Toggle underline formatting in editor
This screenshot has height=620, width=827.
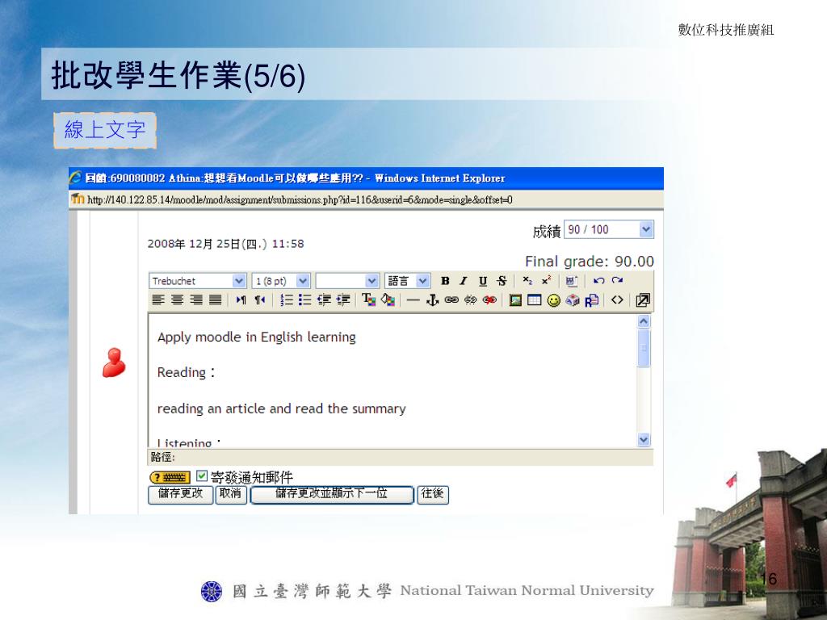pyautogui.click(x=483, y=281)
